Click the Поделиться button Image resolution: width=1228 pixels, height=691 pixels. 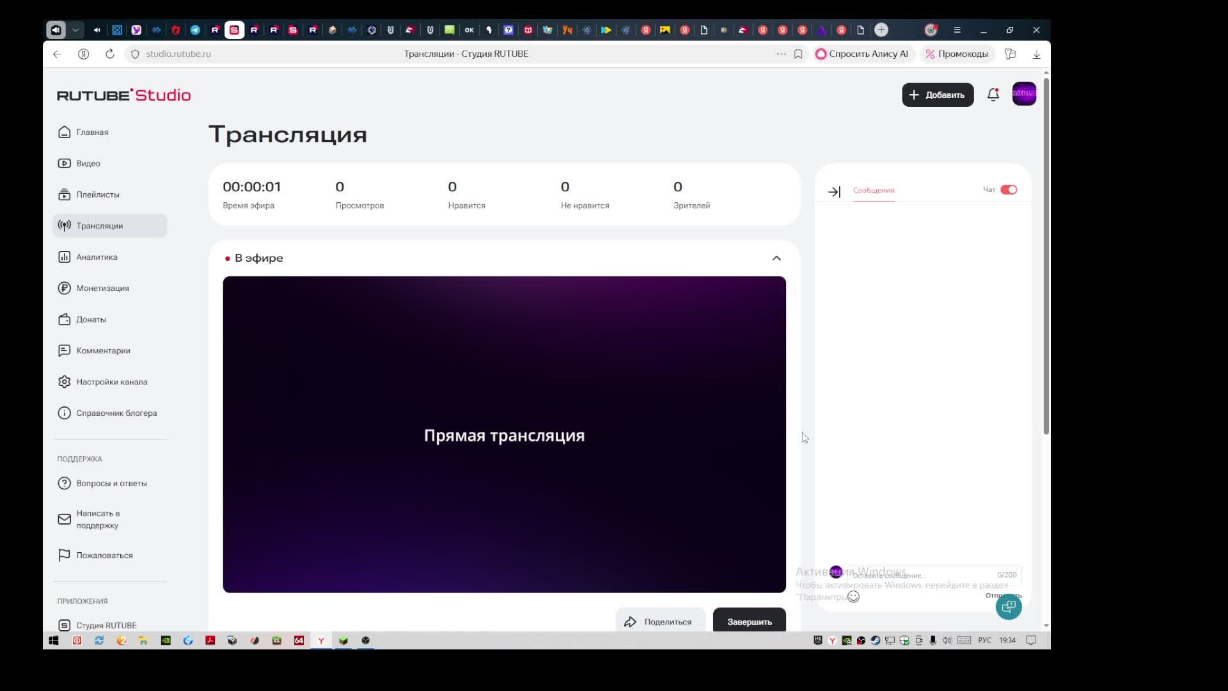(x=659, y=621)
